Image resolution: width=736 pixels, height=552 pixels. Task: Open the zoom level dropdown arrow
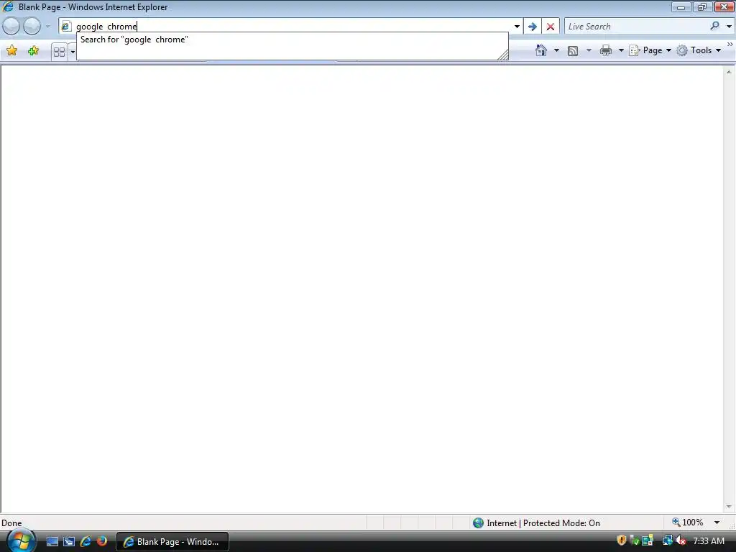717,523
